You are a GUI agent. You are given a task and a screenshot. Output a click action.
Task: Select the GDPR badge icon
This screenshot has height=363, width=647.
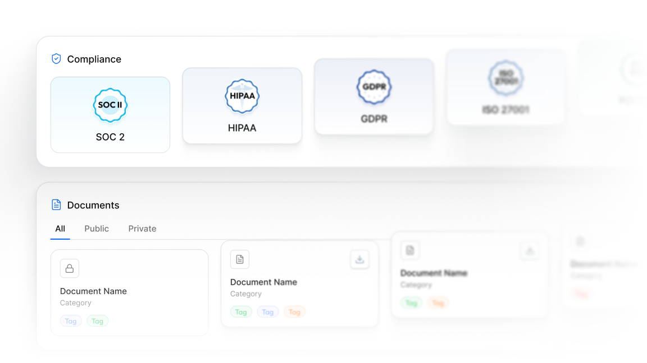click(374, 87)
